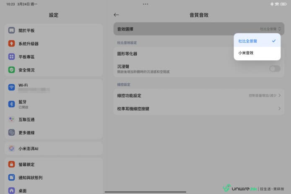Open 圖形等化器 settings
291x194 pixels.
click(x=168, y=54)
